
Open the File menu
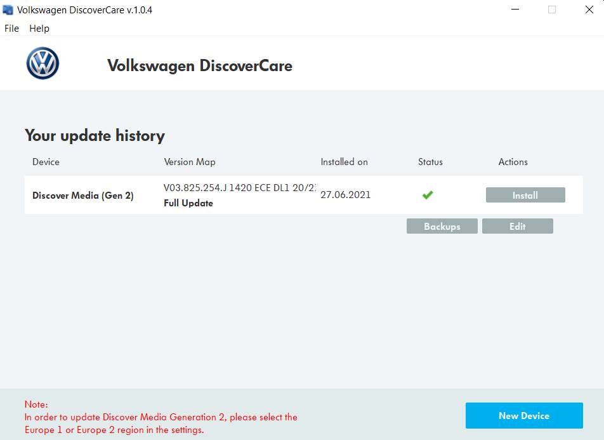coord(11,29)
